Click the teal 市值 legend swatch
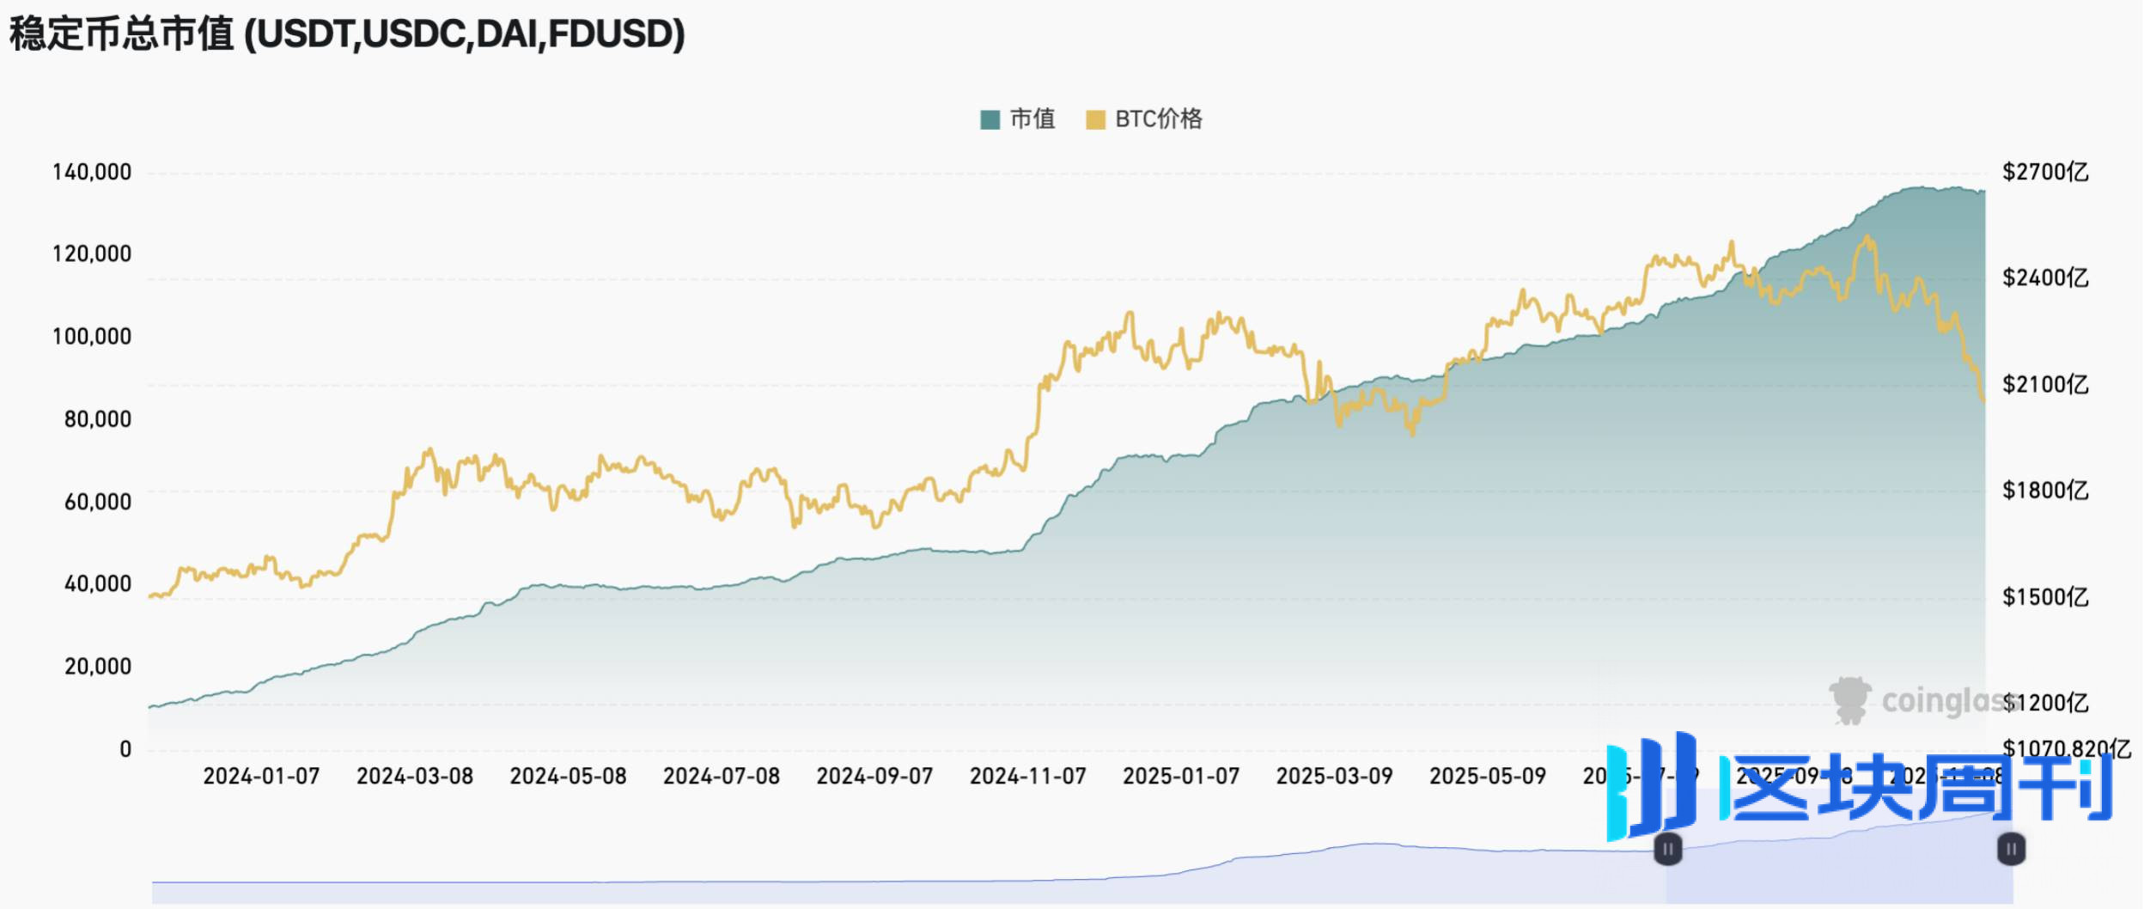Image resolution: width=2144 pixels, height=909 pixels. point(990,119)
